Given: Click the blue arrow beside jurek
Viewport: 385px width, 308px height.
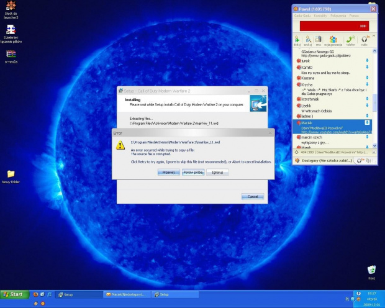Looking at the screenshot, I should pos(368,60).
